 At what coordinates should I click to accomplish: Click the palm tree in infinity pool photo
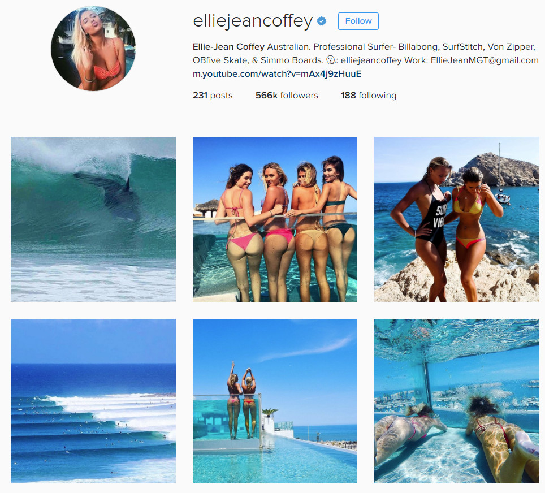pyautogui.click(x=270, y=413)
